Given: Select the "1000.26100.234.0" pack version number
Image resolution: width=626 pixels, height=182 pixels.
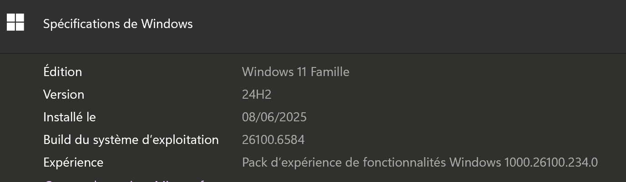Looking at the screenshot, I should click(551, 162).
